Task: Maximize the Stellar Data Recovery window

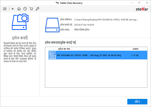Action: [139, 3]
